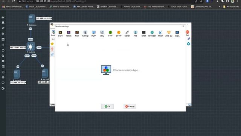
Task: Select the FTP session type
Action: [x=110, y=34]
